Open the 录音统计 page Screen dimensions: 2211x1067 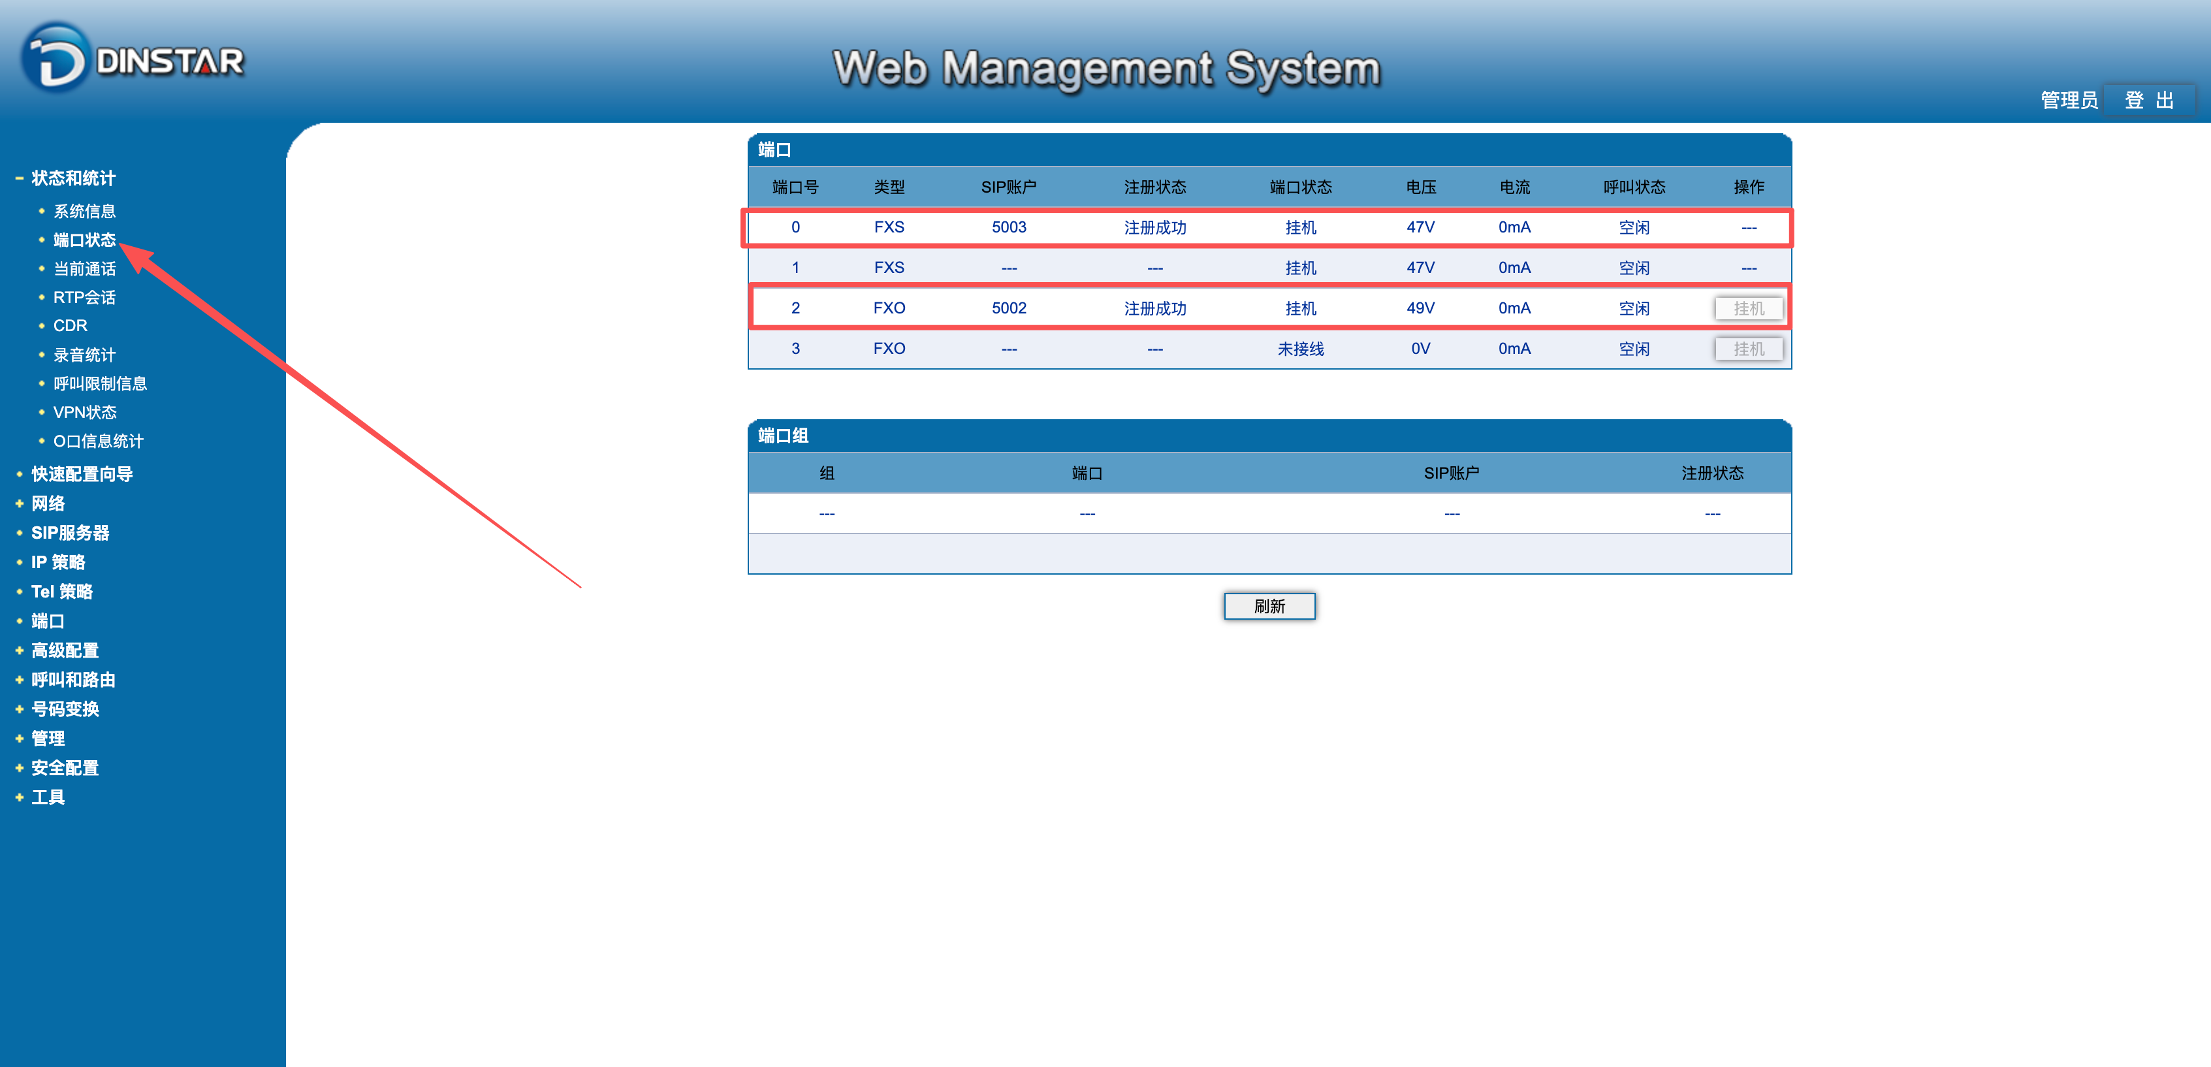(84, 355)
